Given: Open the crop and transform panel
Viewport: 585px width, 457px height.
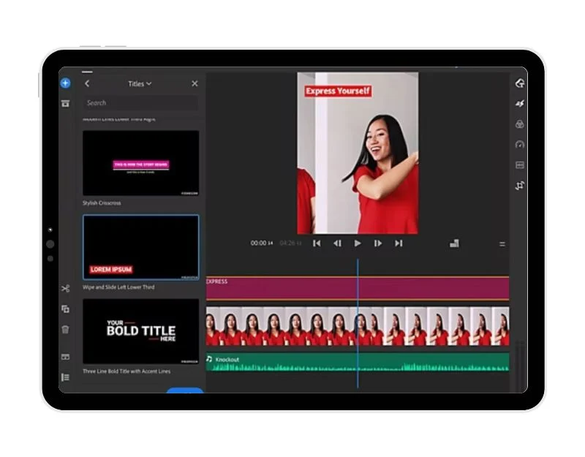Looking at the screenshot, I should click(520, 186).
